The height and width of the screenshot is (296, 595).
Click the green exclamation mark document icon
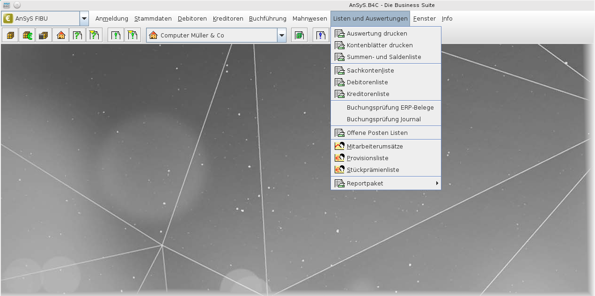point(116,35)
